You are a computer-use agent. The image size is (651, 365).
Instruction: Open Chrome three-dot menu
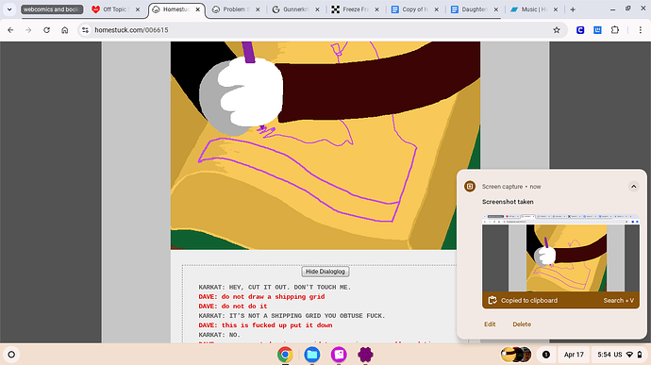click(640, 30)
